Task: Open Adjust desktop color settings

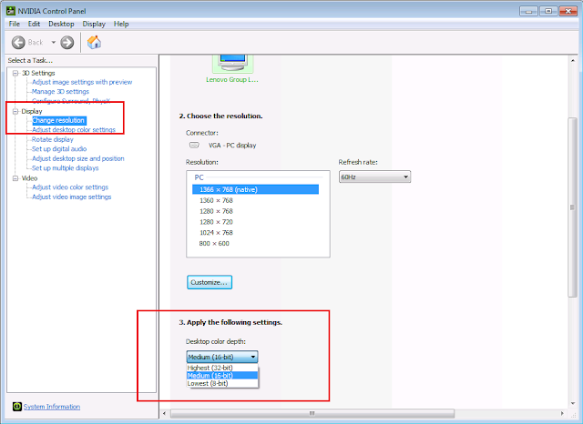Action: tap(74, 130)
